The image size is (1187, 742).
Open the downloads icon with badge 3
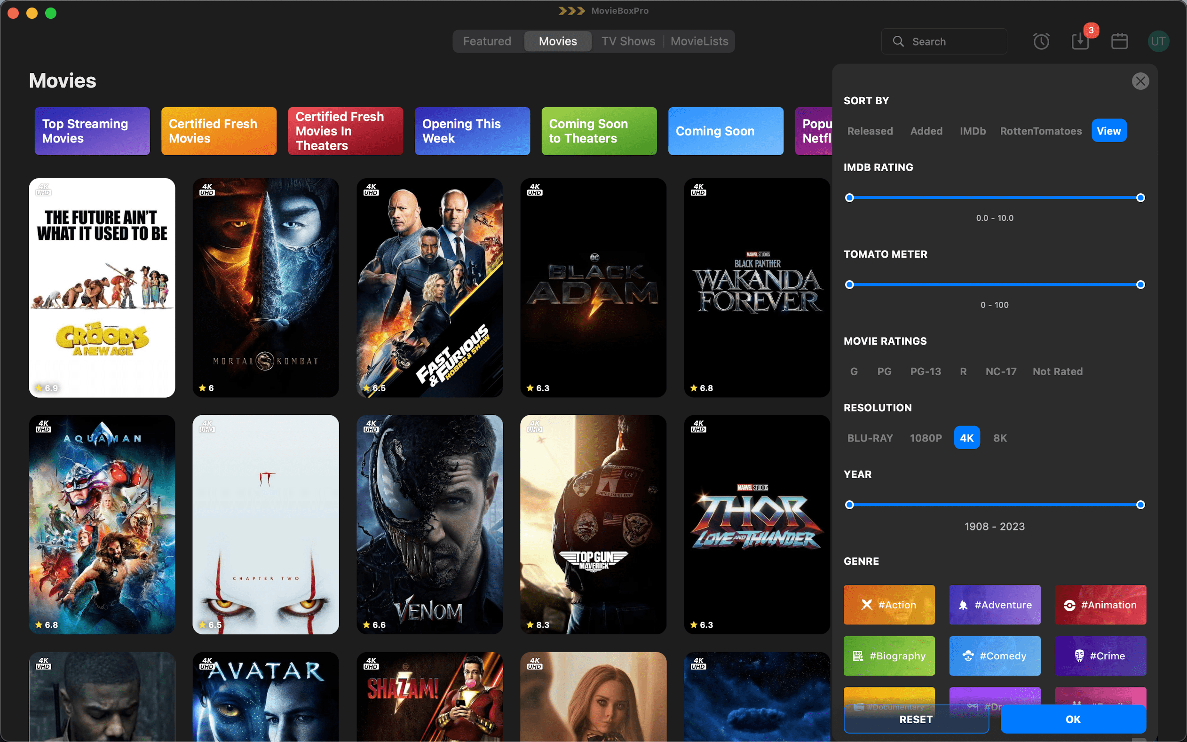[x=1080, y=41]
